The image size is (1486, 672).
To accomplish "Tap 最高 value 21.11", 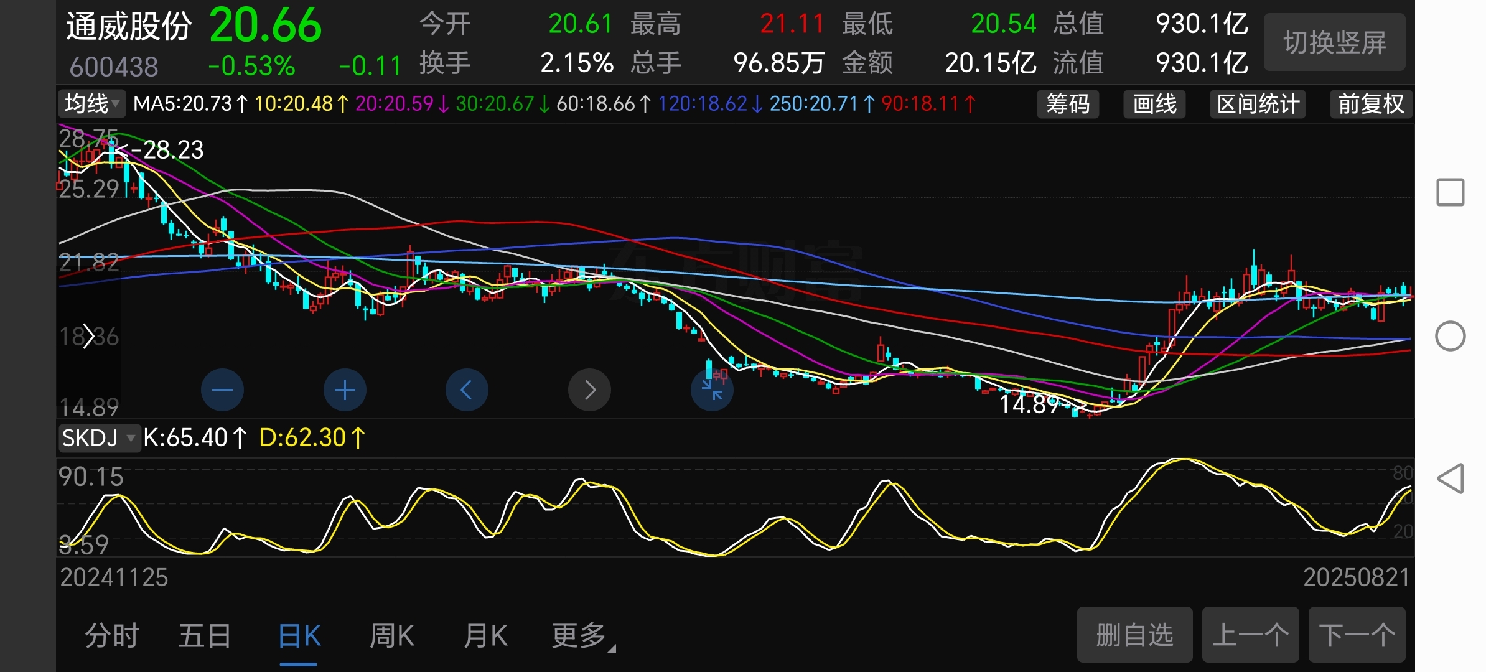I will (792, 24).
